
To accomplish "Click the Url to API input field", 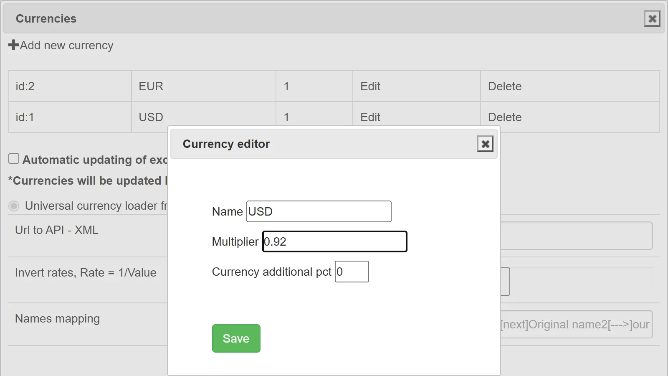I will click(x=577, y=236).
